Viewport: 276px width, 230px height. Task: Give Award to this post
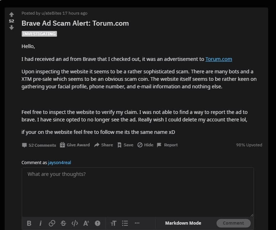(x=75, y=145)
